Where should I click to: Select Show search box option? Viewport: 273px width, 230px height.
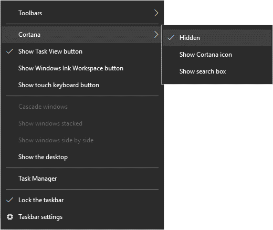coord(217,71)
